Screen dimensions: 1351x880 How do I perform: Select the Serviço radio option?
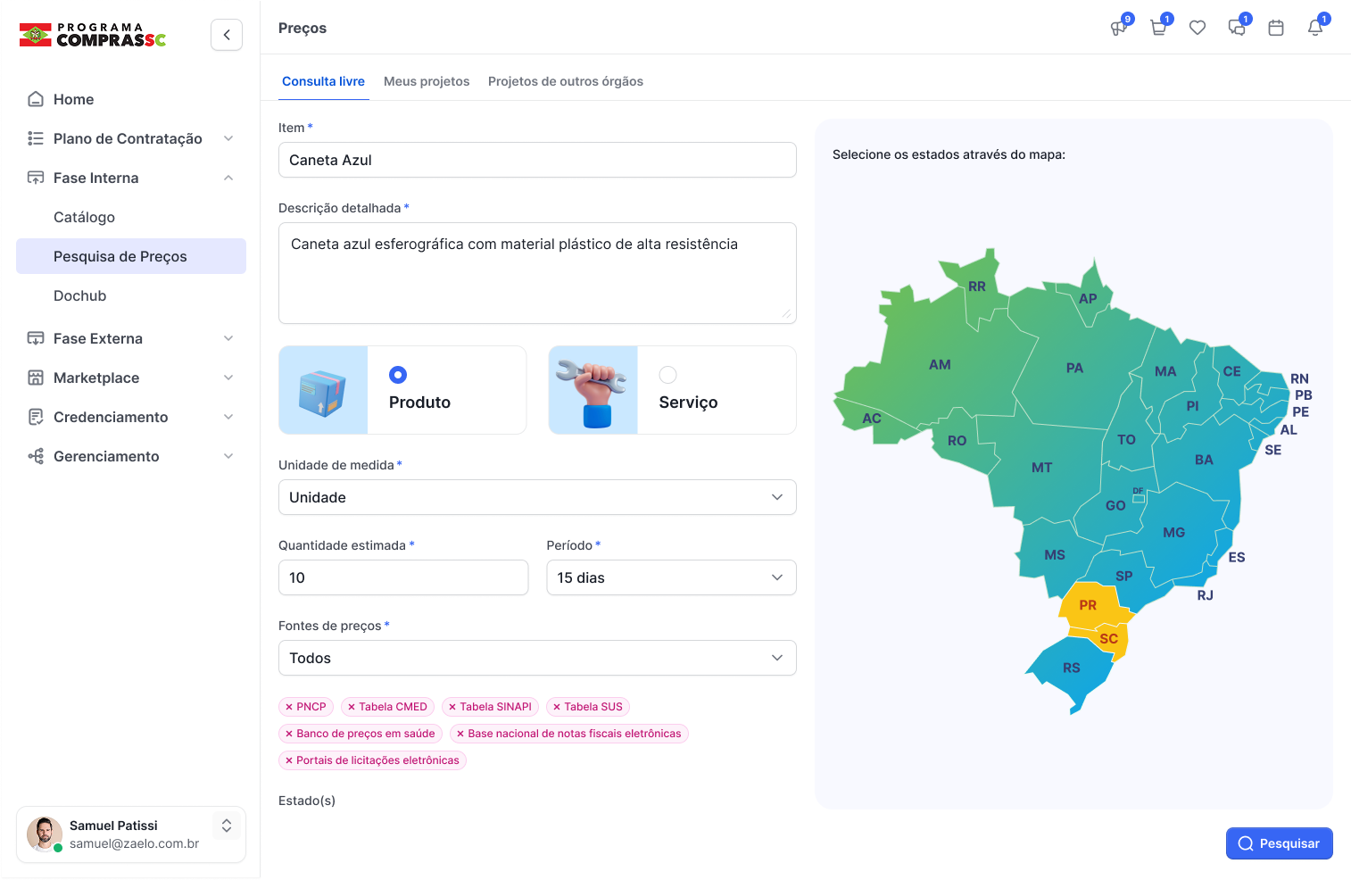[x=667, y=375]
